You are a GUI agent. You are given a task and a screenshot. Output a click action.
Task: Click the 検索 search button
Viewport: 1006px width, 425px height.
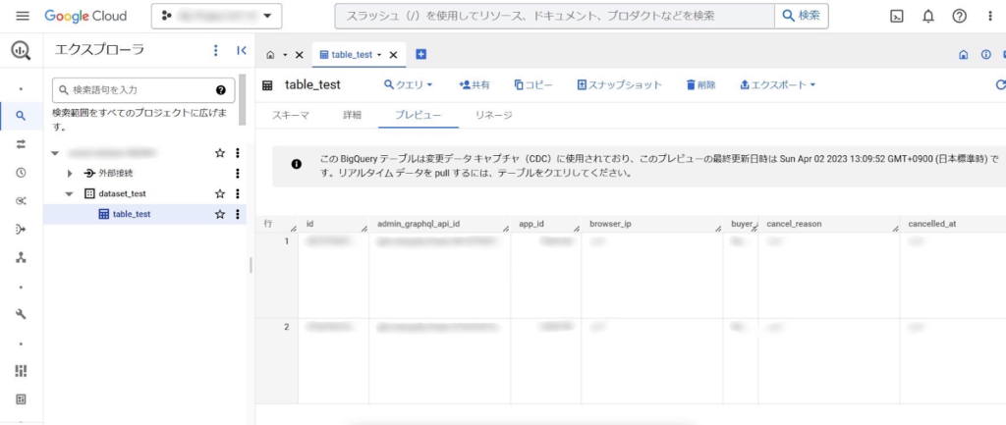coord(801,16)
